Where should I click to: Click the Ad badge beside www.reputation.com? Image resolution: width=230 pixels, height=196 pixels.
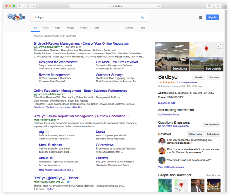pyautogui.click(x=36, y=94)
